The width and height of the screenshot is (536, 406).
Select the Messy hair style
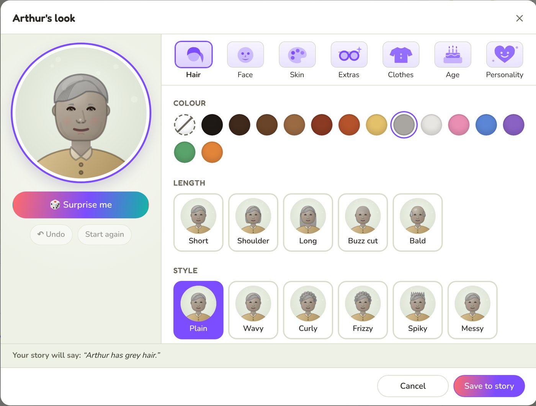pyautogui.click(x=472, y=310)
